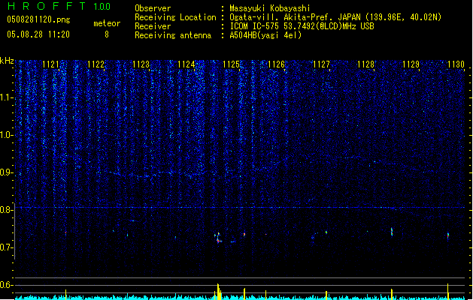Click the meteor echo just before 1129
473x300 pixels.
(392, 232)
